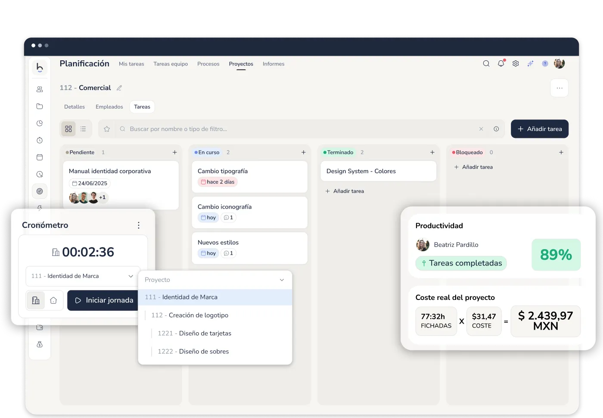
Task: Click the comment count on Cambio iconografía
Action: 228,218
